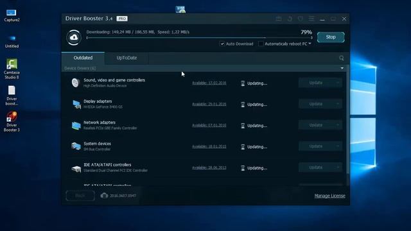Toggle the Automatically reboot PC checkbox
The image size is (411, 231).
(261, 44)
